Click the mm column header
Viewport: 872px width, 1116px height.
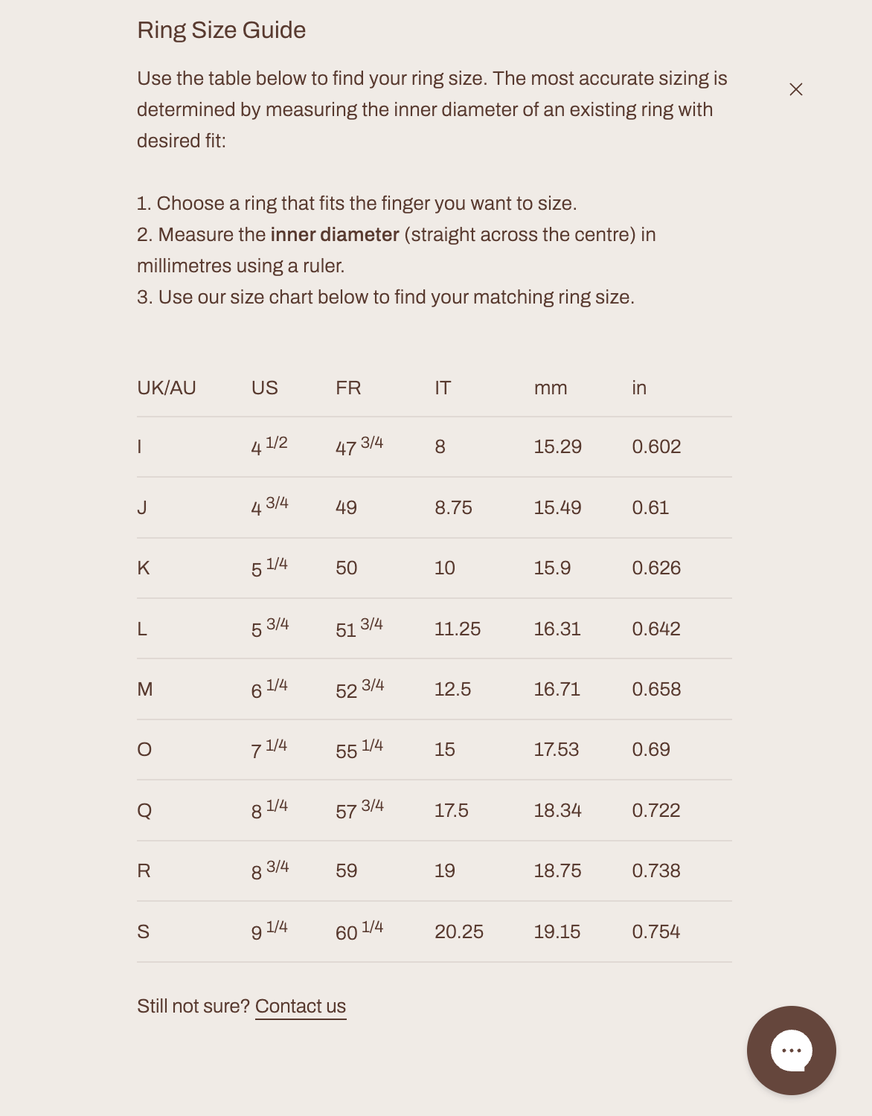[x=551, y=388]
